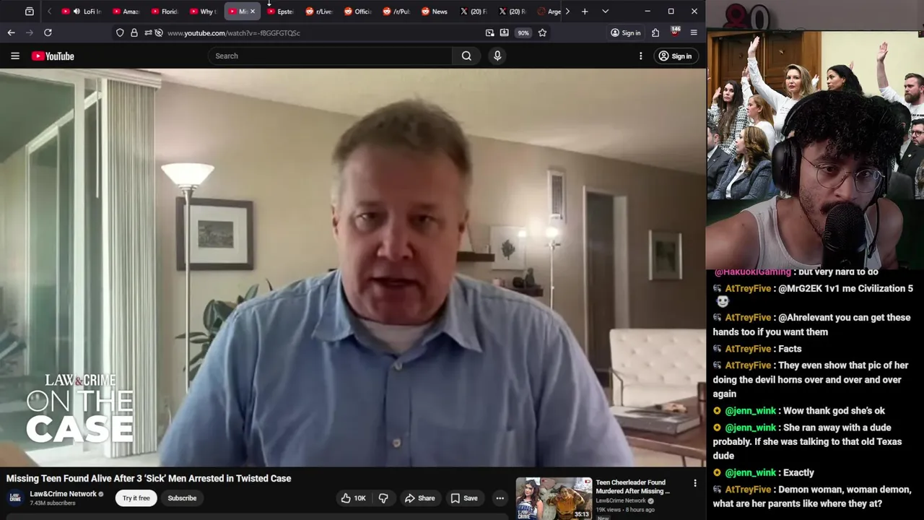The height and width of the screenshot is (520, 924).
Task: Open site permissions icon in address bar
Action: tap(147, 32)
